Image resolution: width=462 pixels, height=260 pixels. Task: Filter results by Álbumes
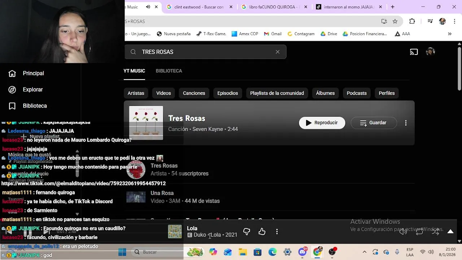325,93
